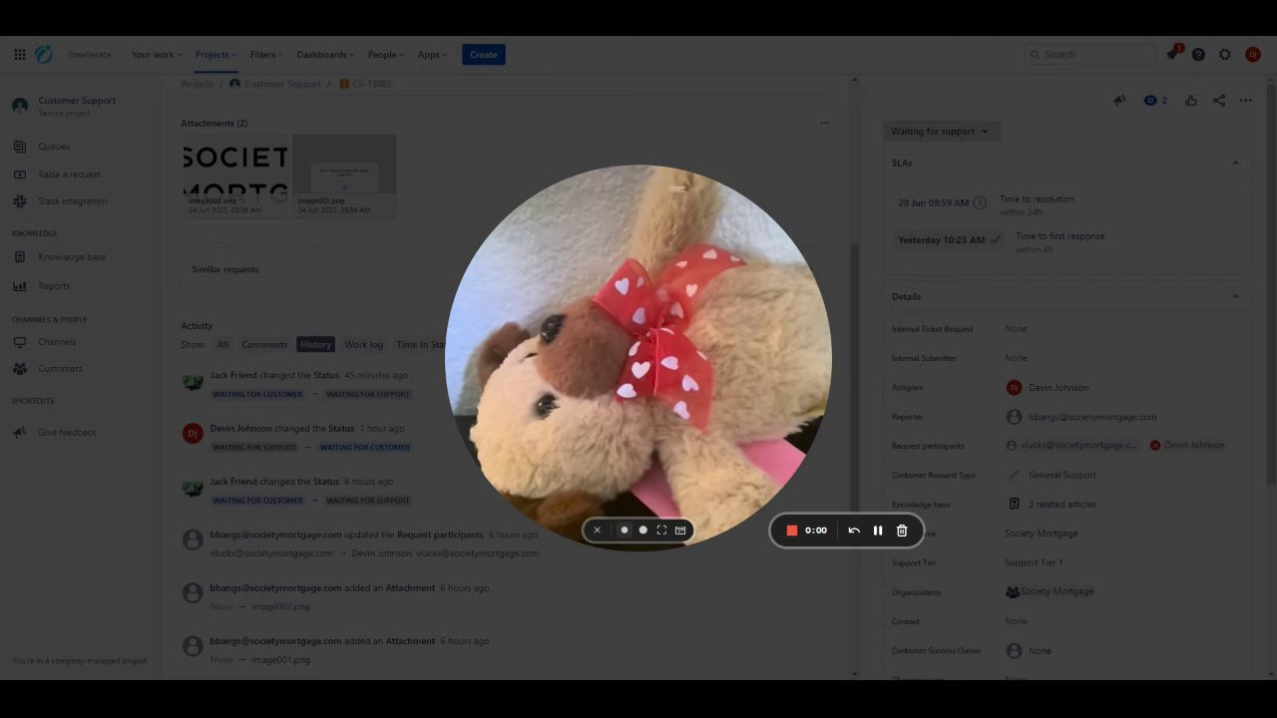The width and height of the screenshot is (1277, 718).
Task: Show All activity tab
Action: (x=222, y=345)
